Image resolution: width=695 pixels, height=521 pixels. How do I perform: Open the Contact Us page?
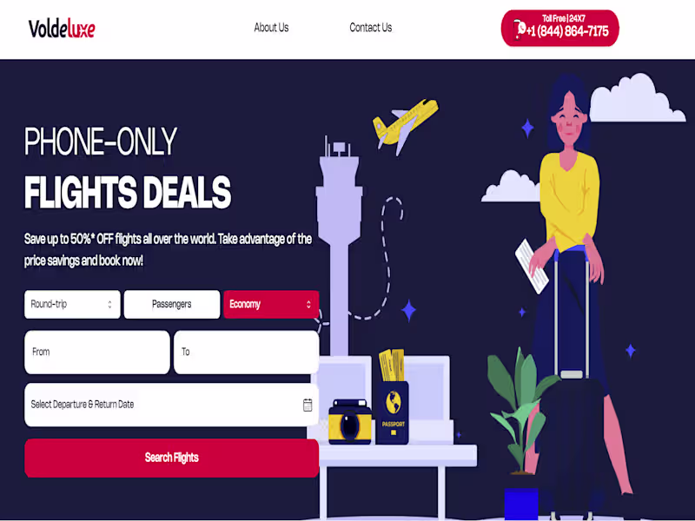(x=371, y=28)
